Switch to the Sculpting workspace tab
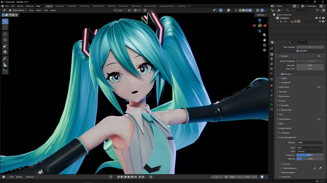This screenshot has width=327, height=183. (72, 6)
